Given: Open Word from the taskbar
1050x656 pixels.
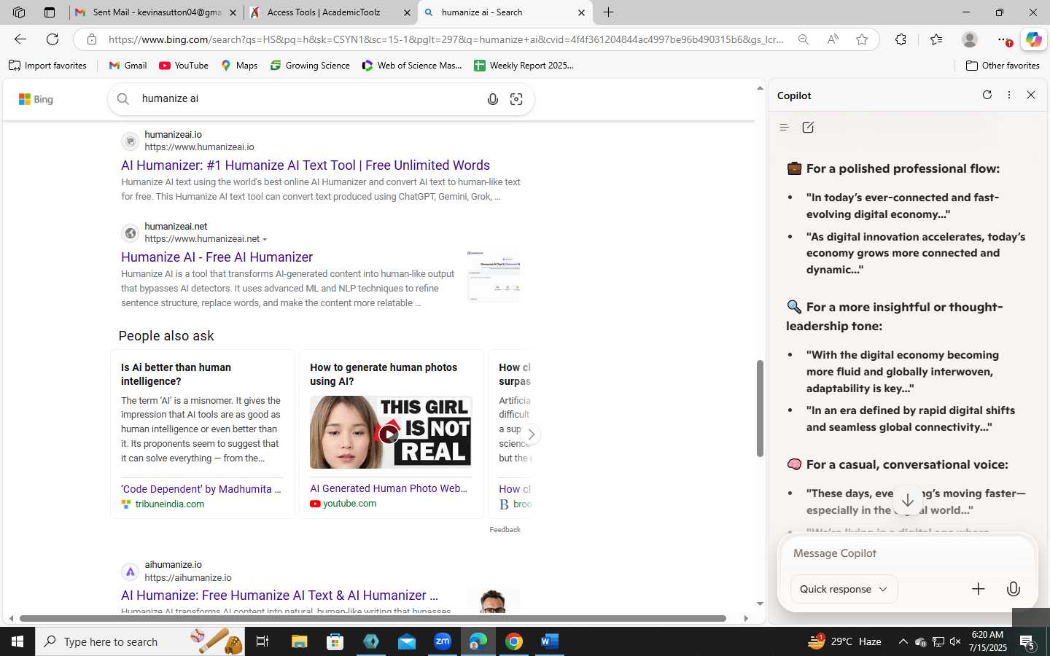Looking at the screenshot, I should tap(550, 641).
